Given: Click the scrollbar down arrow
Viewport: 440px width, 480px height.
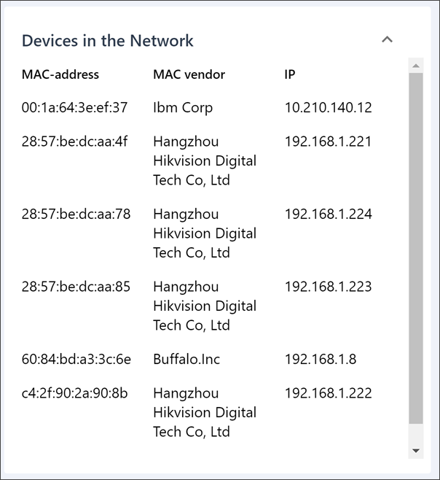Looking at the screenshot, I should pos(416,451).
